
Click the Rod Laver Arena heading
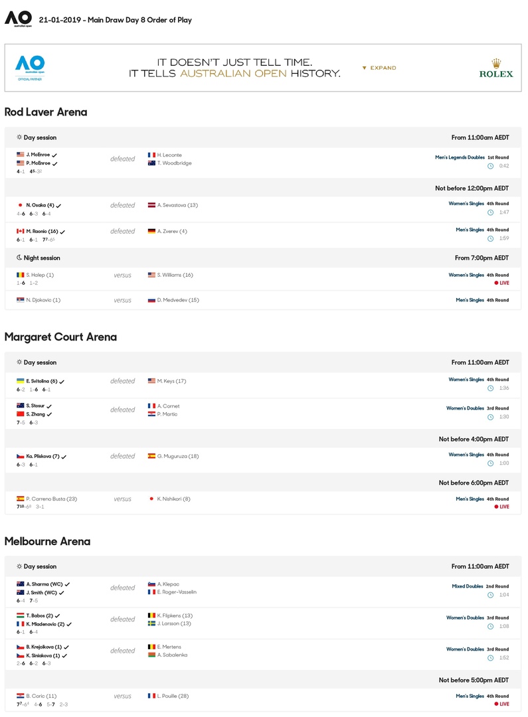[46, 112]
